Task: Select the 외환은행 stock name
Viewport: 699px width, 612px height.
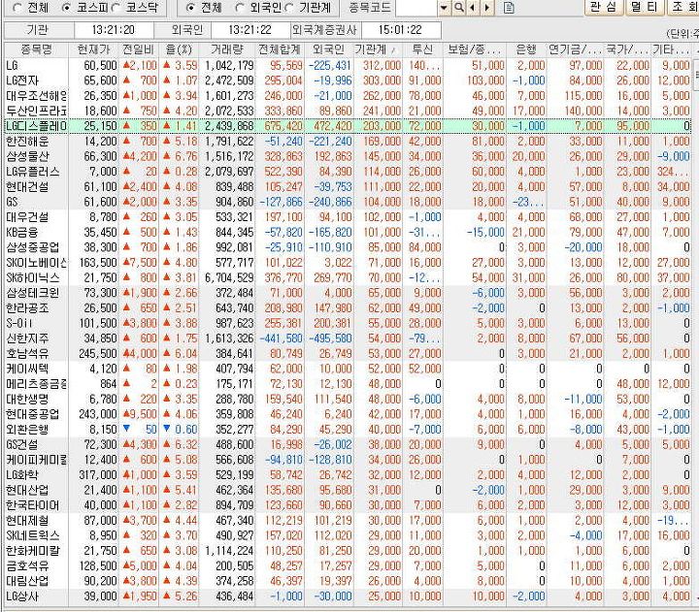Action: tap(27, 430)
